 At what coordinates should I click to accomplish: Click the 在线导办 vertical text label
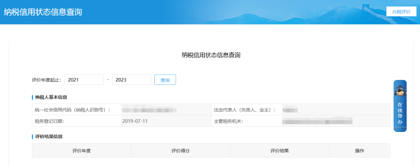tap(400, 113)
